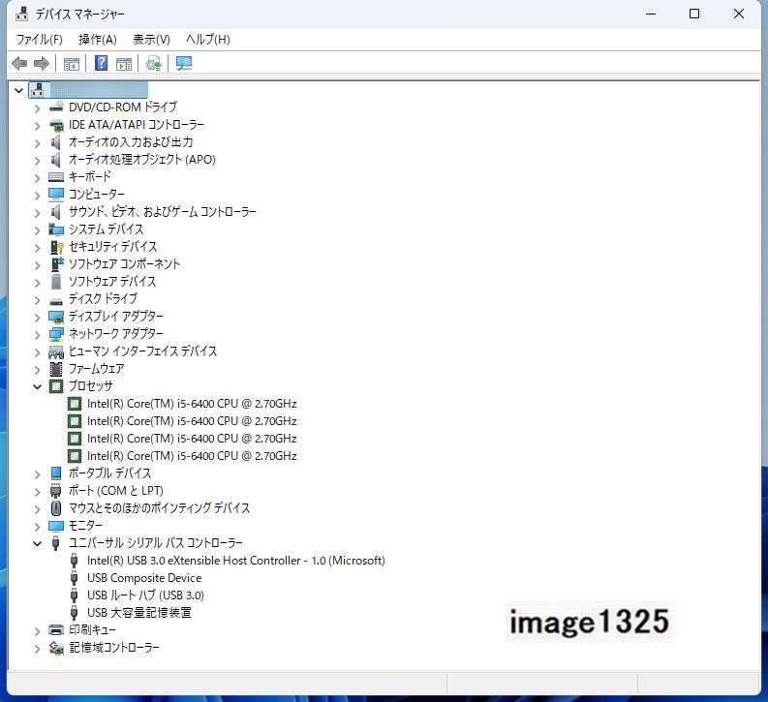
Task: Collapse the root computer node
Action: pos(19,90)
